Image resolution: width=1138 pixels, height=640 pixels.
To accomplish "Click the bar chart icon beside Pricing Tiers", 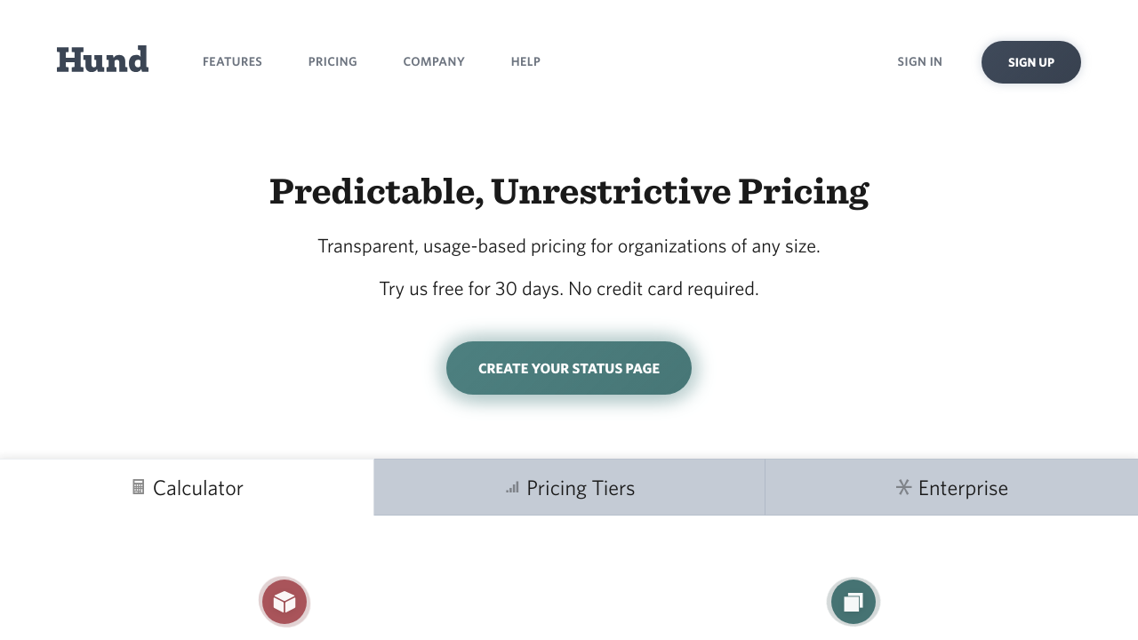I will [512, 487].
